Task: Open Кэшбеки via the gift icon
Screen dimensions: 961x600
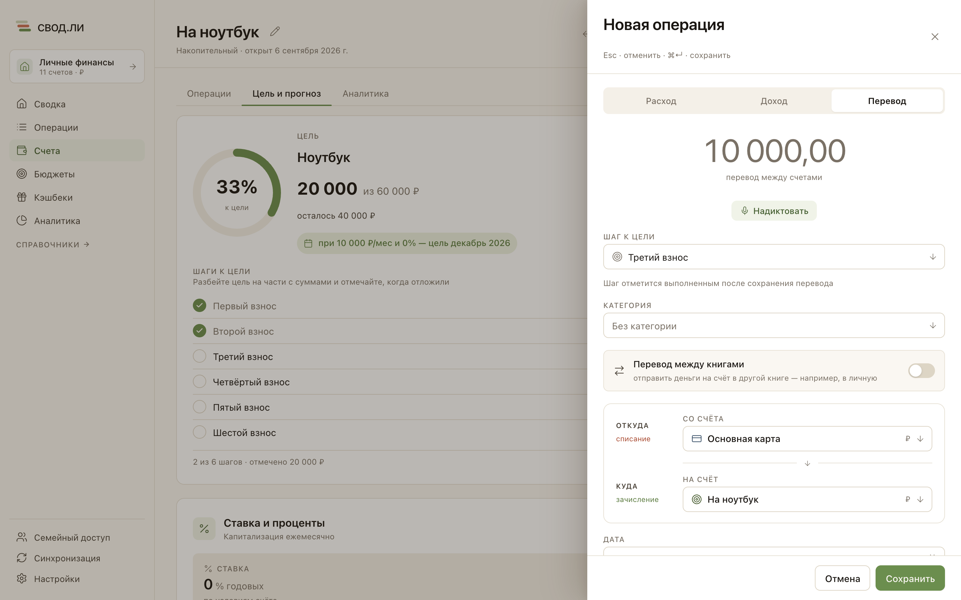Action: pyautogui.click(x=22, y=197)
